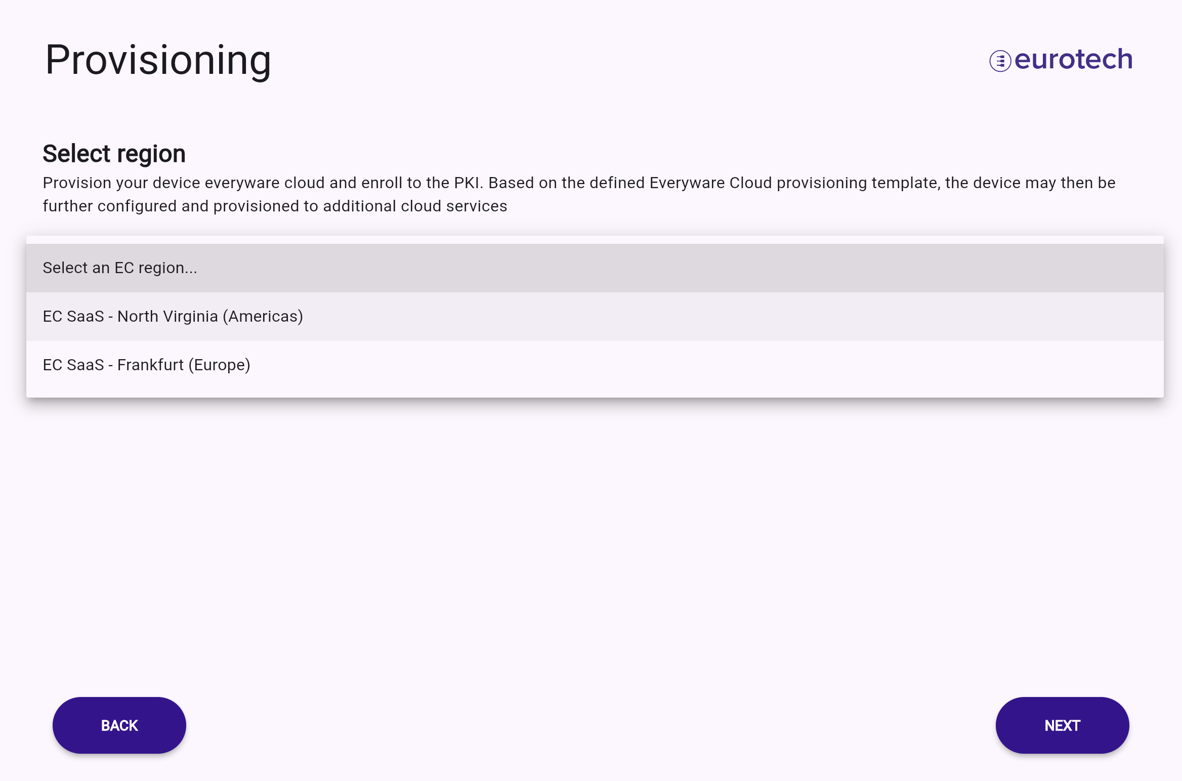1182x781 pixels.
Task: Pick the Europe region entry in list
Action: click(595, 365)
